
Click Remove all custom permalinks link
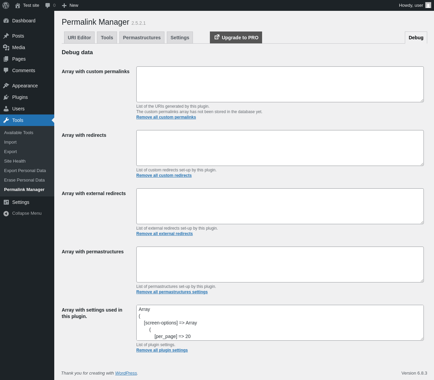click(166, 117)
